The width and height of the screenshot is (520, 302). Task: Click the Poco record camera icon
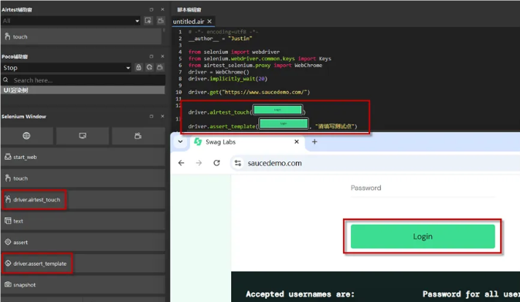coord(160,67)
